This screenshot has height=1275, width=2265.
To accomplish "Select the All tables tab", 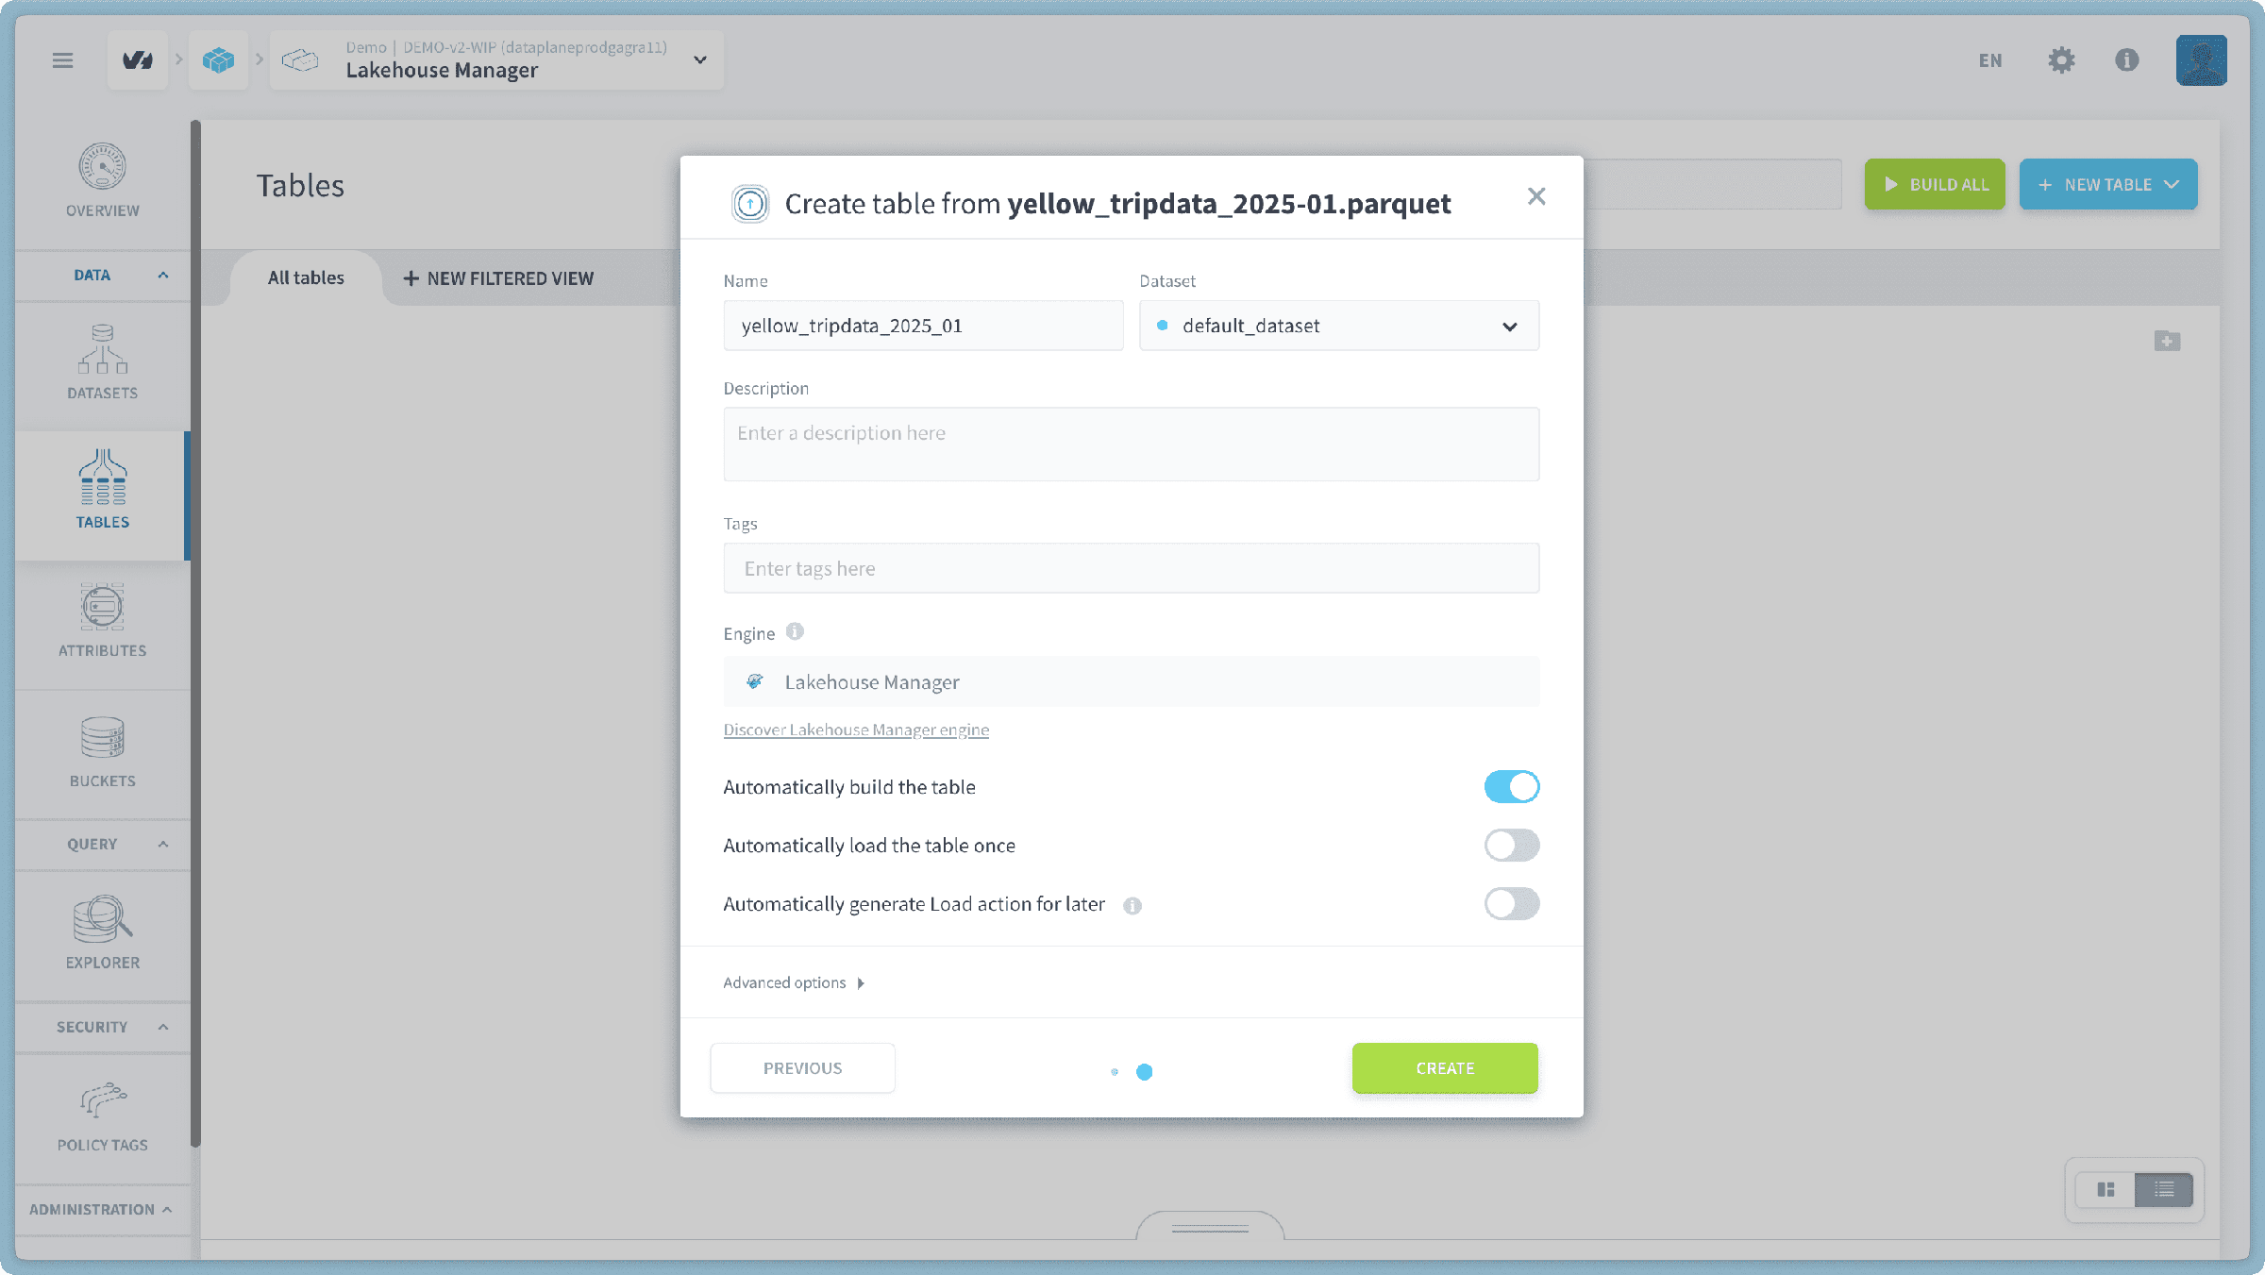I will [306, 278].
